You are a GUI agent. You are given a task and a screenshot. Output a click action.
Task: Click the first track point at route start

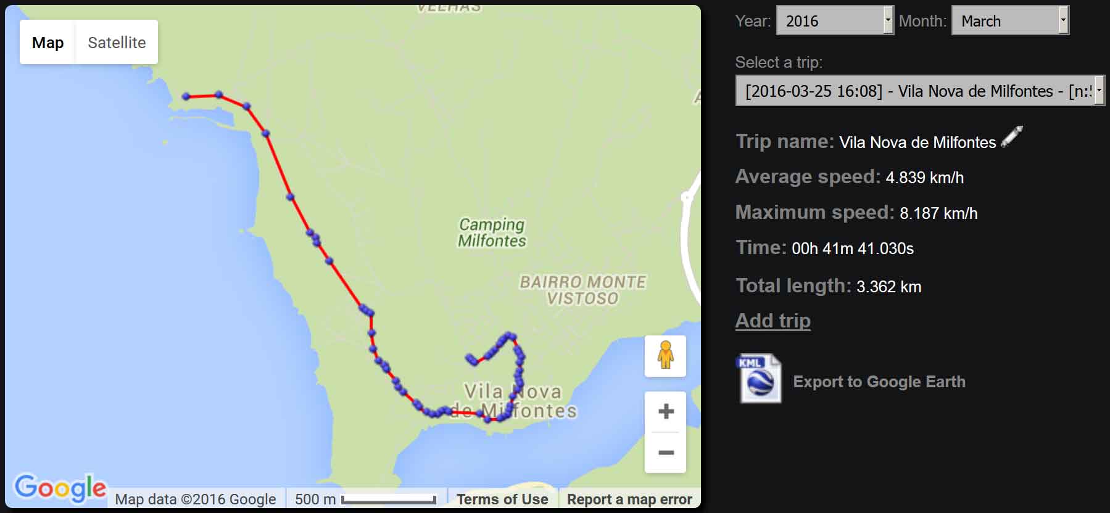tap(186, 96)
